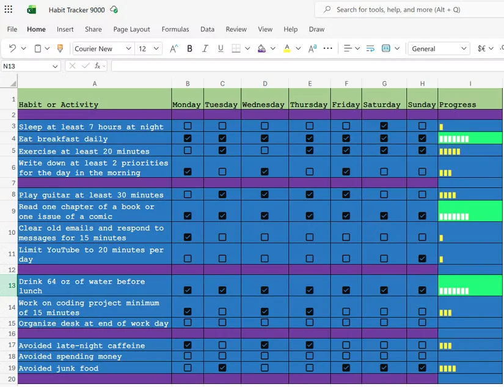Expand the Paste options arrow
Image resolution: width=504 pixels, height=387 pixels.
coord(47,48)
